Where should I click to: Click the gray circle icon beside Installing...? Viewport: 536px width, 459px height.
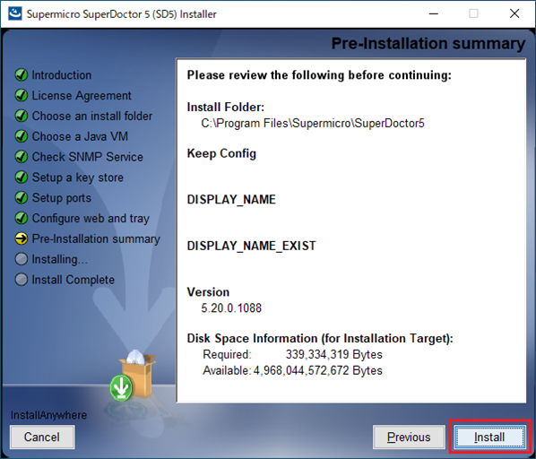(x=22, y=259)
